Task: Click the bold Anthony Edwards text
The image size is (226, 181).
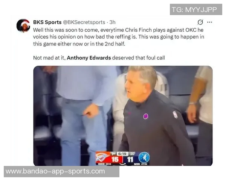Action: point(89,58)
